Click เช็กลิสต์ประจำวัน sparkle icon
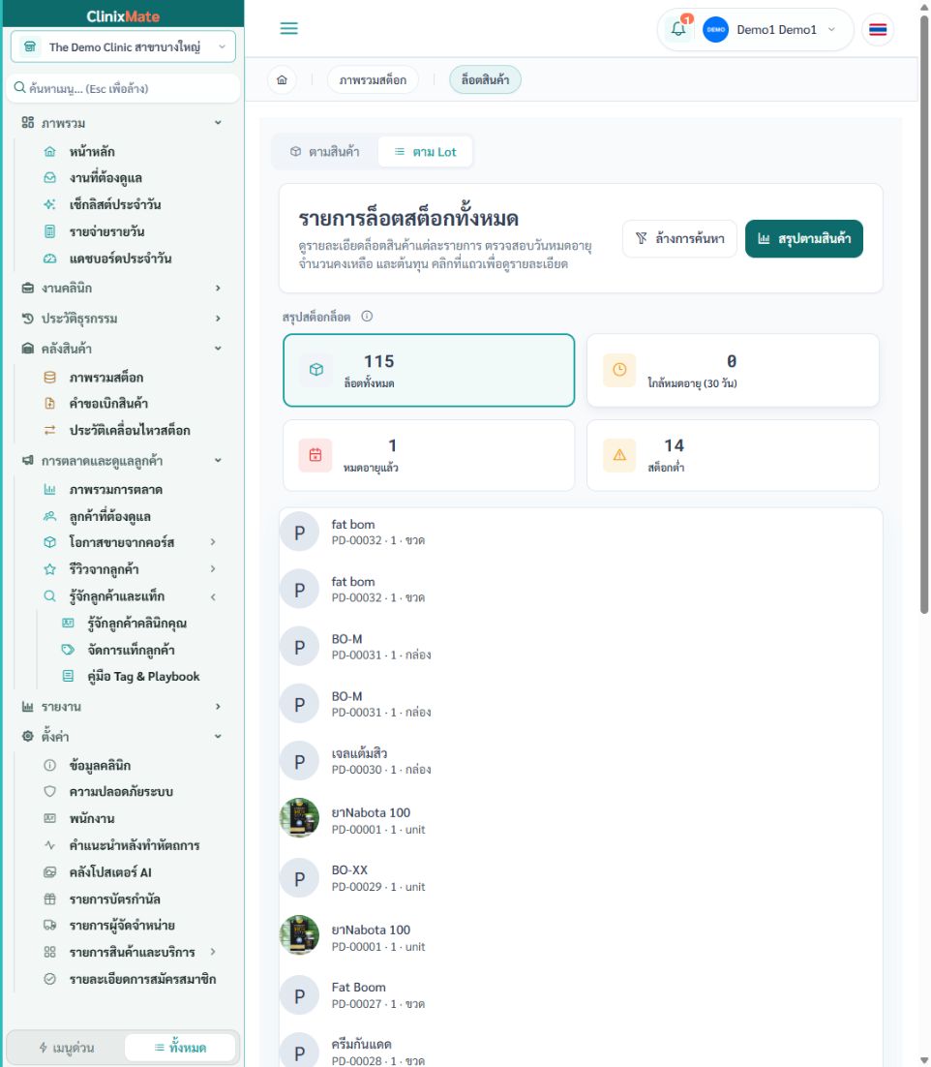The height and width of the screenshot is (1067, 931). click(x=49, y=205)
